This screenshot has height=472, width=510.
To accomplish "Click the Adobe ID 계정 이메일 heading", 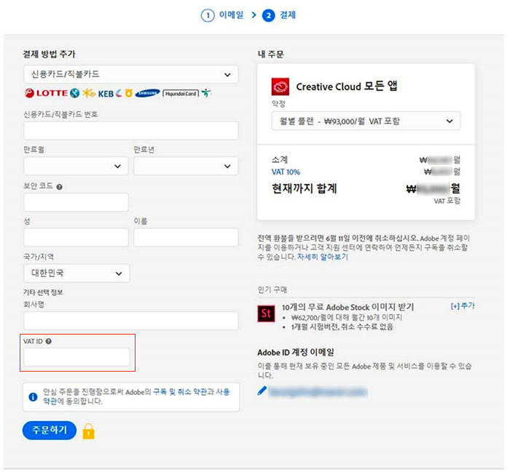I will pyautogui.click(x=295, y=352).
